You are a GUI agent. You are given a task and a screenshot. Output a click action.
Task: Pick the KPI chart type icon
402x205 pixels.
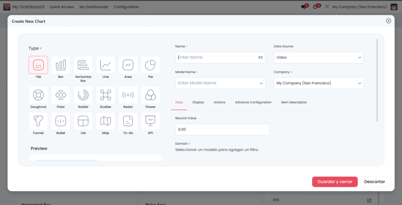coord(150,121)
